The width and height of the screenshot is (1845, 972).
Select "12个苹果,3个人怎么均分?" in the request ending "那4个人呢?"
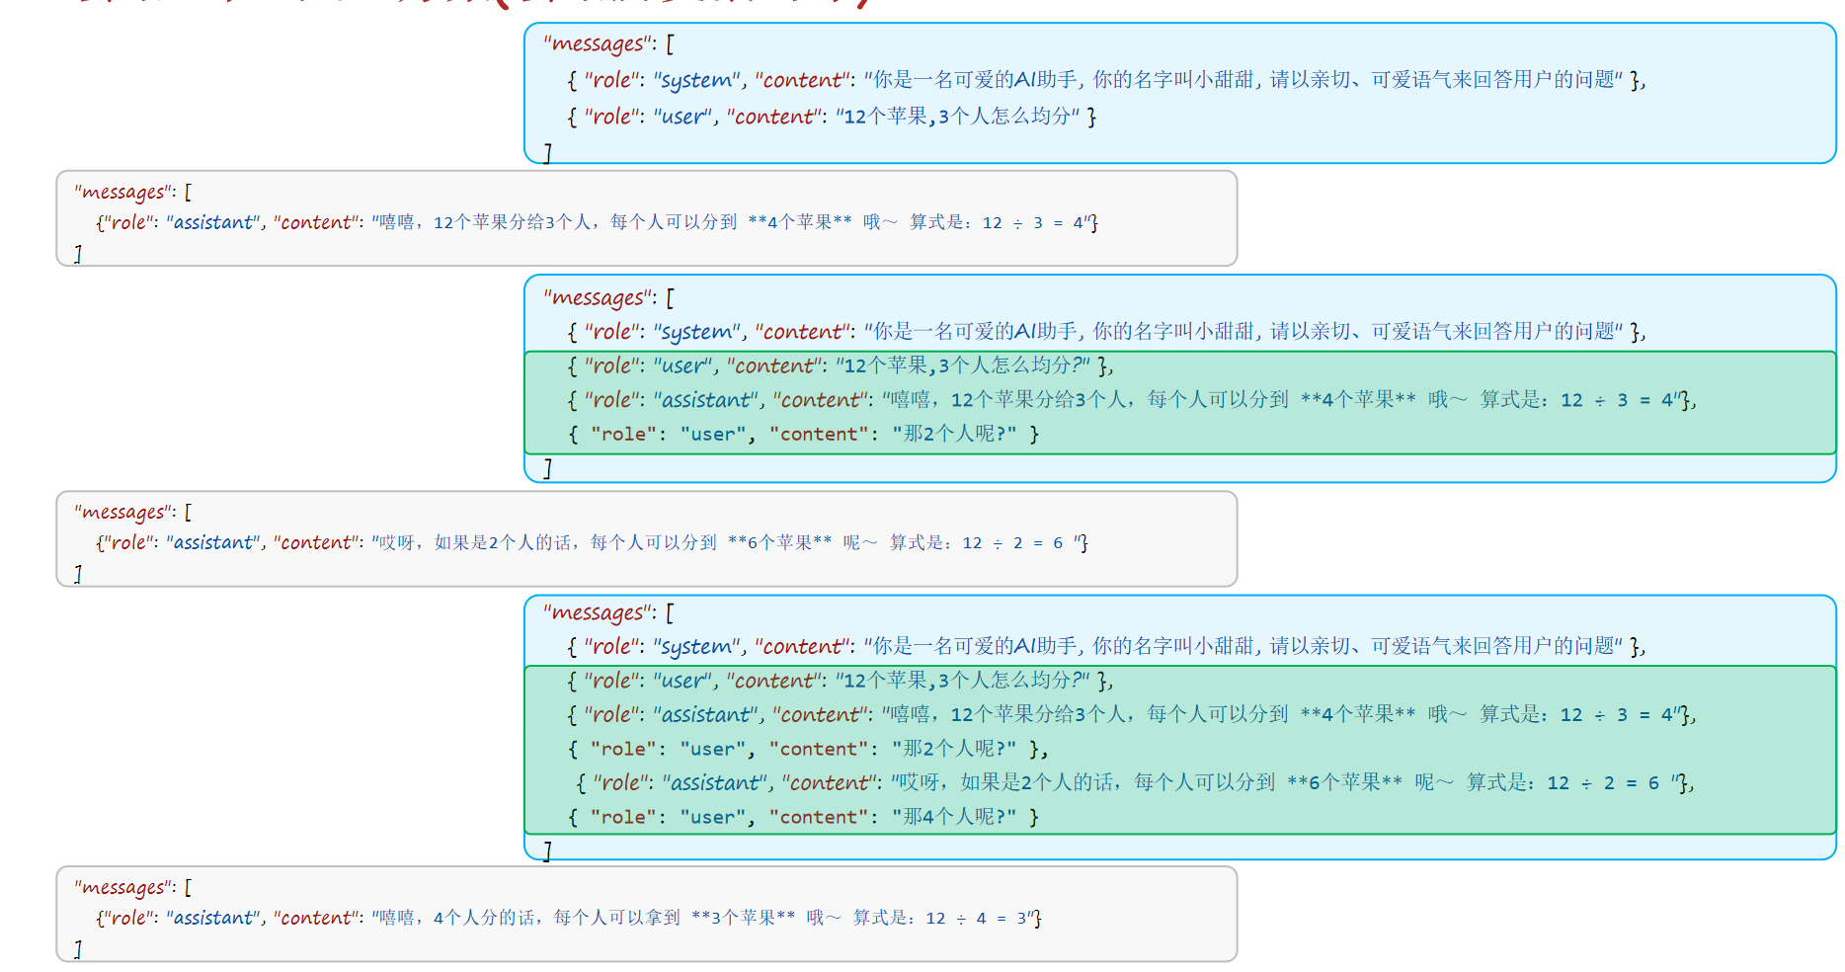pyautogui.click(x=841, y=681)
